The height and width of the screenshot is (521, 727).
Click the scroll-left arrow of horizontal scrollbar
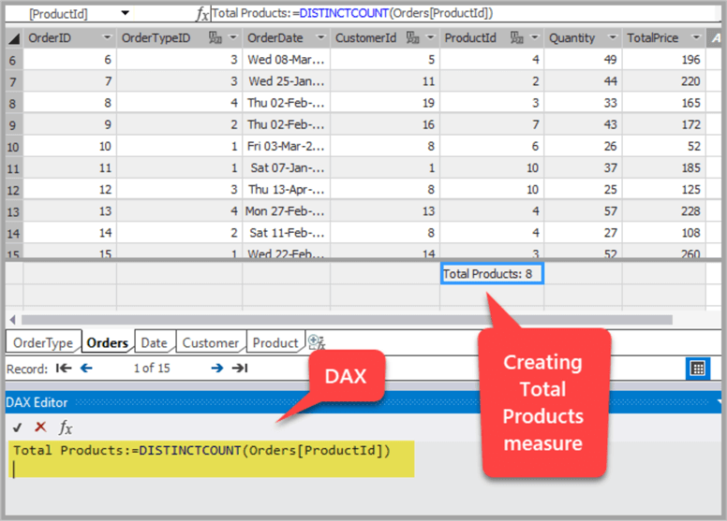tap(12, 320)
